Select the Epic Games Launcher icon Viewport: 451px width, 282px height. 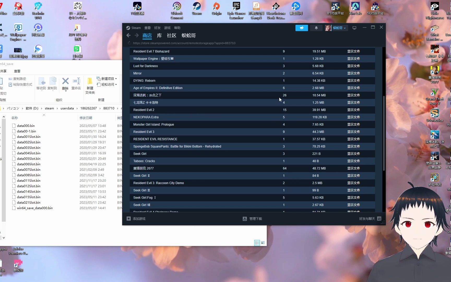tap(236, 10)
